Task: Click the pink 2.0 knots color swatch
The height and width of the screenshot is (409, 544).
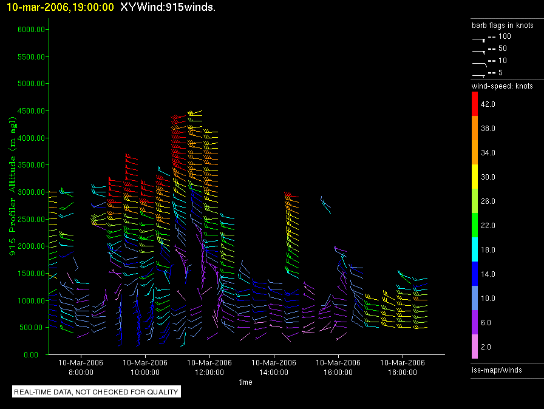Action: 475,347
